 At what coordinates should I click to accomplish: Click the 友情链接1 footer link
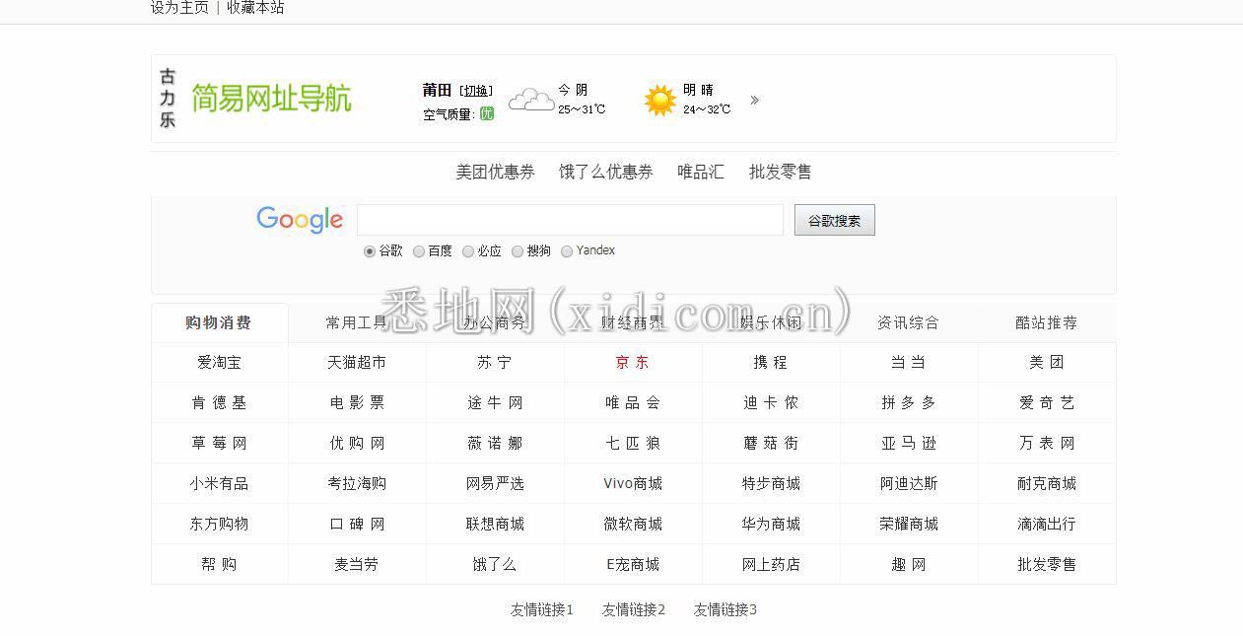pos(542,610)
